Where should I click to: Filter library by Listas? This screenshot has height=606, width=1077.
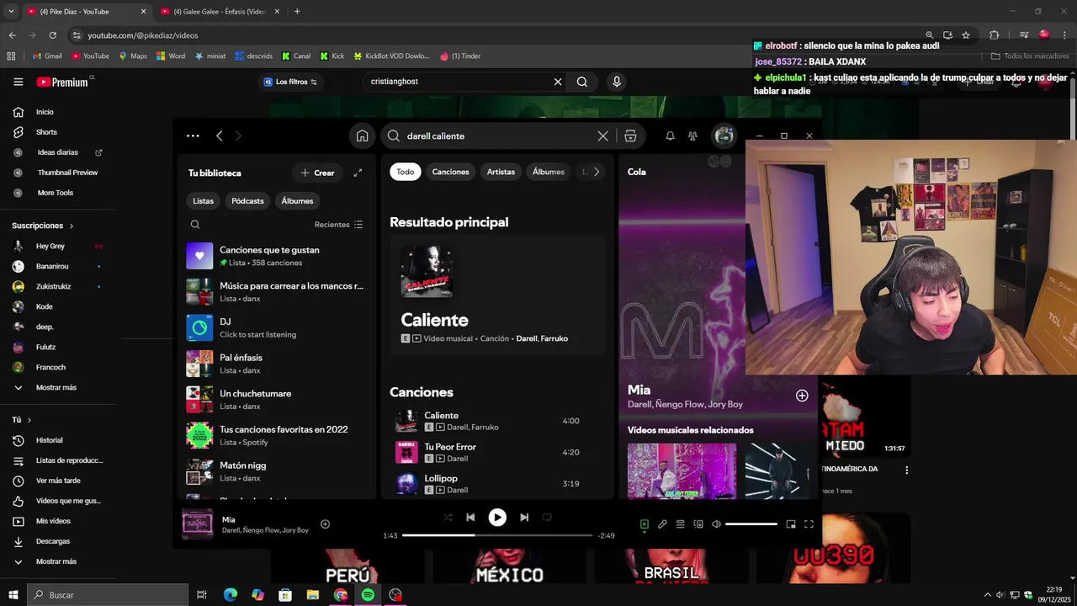(x=204, y=201)
